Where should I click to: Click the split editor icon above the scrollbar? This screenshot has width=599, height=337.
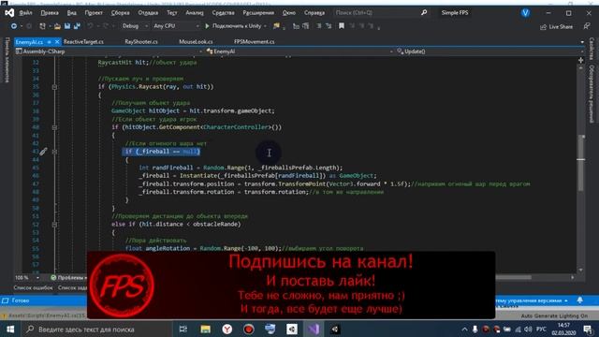(x=581, y=60)
